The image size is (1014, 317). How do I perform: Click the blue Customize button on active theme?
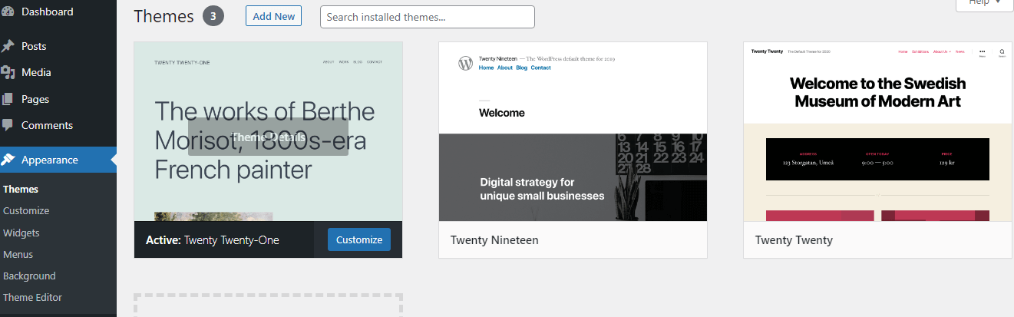[x=359, y=239]
